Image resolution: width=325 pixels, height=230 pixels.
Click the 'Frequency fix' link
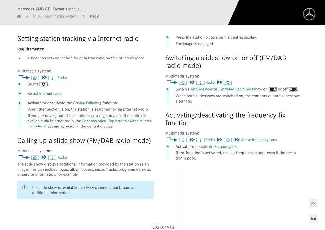[x=225, y=147]
